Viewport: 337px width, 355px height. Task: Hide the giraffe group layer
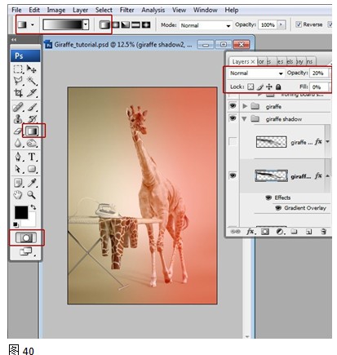[233, 105]
